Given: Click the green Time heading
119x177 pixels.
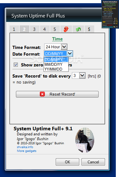Looking at the screenshot, I should pos(57,39).
